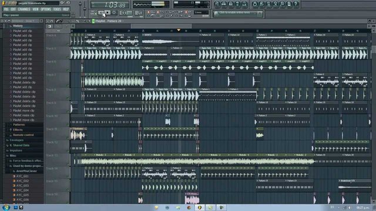Screen dimensions: 376x211
Task: Open the FILE menu
Action: [x=6, y=9]
